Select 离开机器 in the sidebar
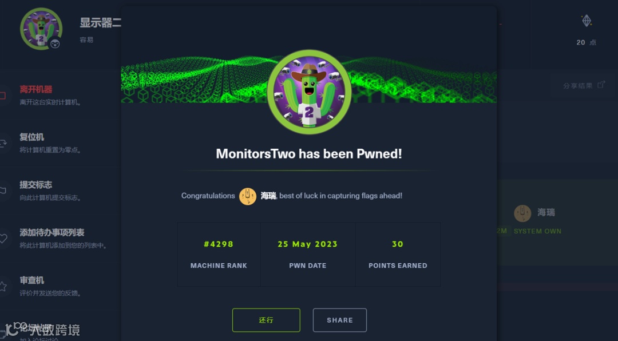 tap(36, 89)
